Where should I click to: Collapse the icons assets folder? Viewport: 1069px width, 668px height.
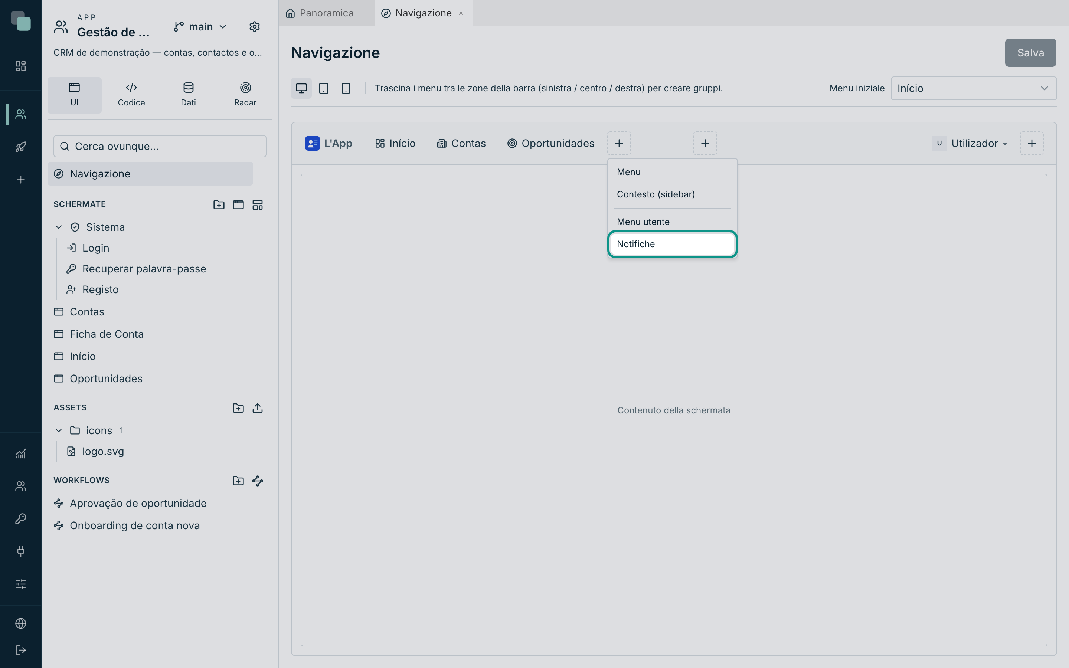pyautogui.click(x=58, y=430)
